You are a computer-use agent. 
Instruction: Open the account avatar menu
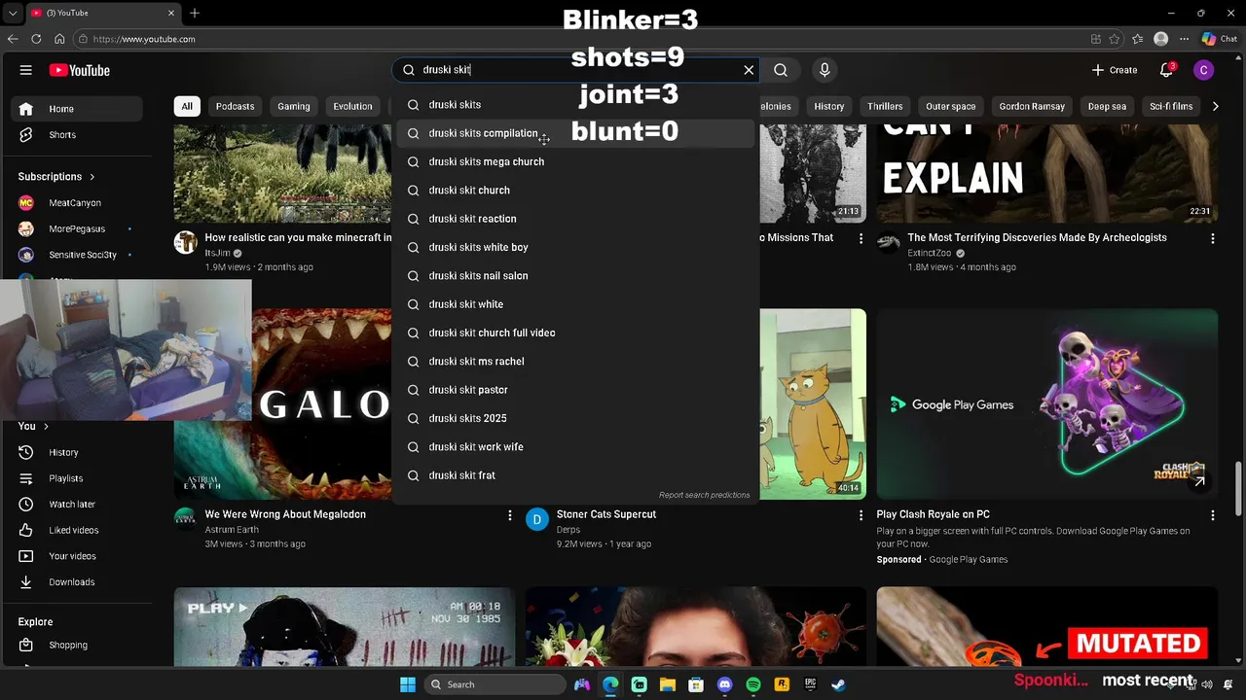[1204, 70]
